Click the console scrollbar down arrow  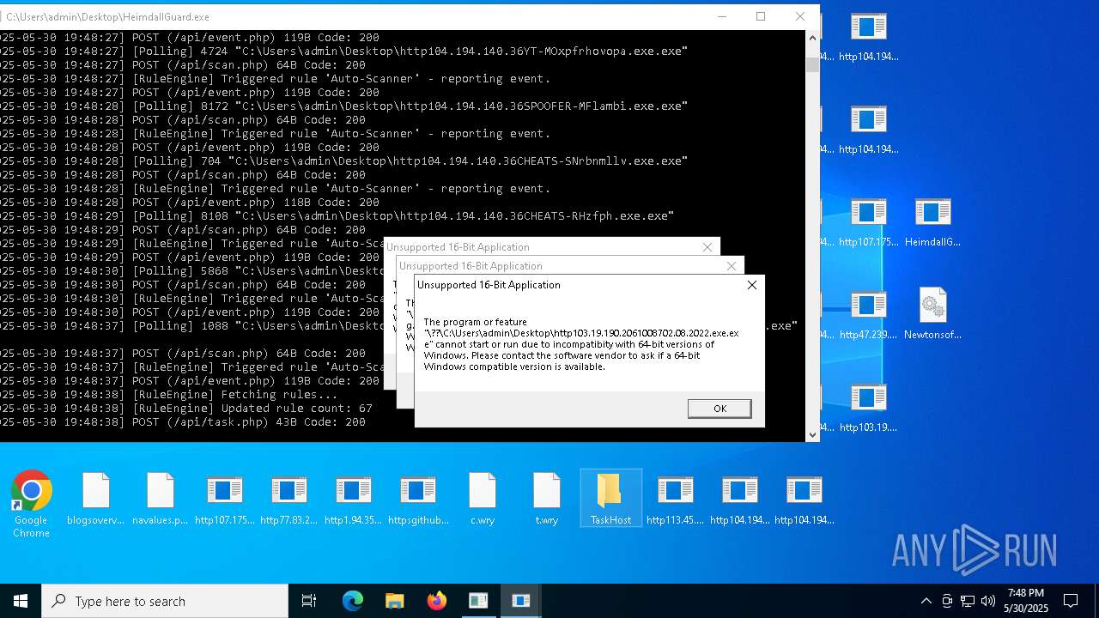(x=812, y=434)
